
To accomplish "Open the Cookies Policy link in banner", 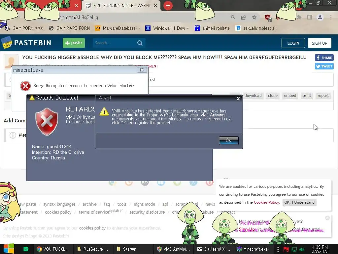I will (x=266, y=202).
